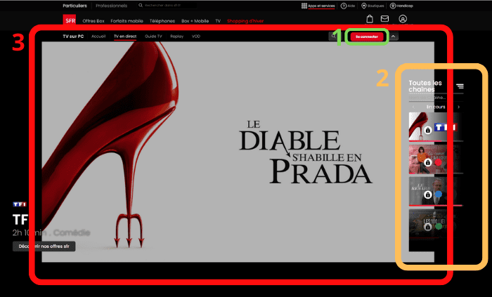492x297 pixels.
Task: Click the Le Diable s'habille en Prada poster
Action: tap(238, 152)
